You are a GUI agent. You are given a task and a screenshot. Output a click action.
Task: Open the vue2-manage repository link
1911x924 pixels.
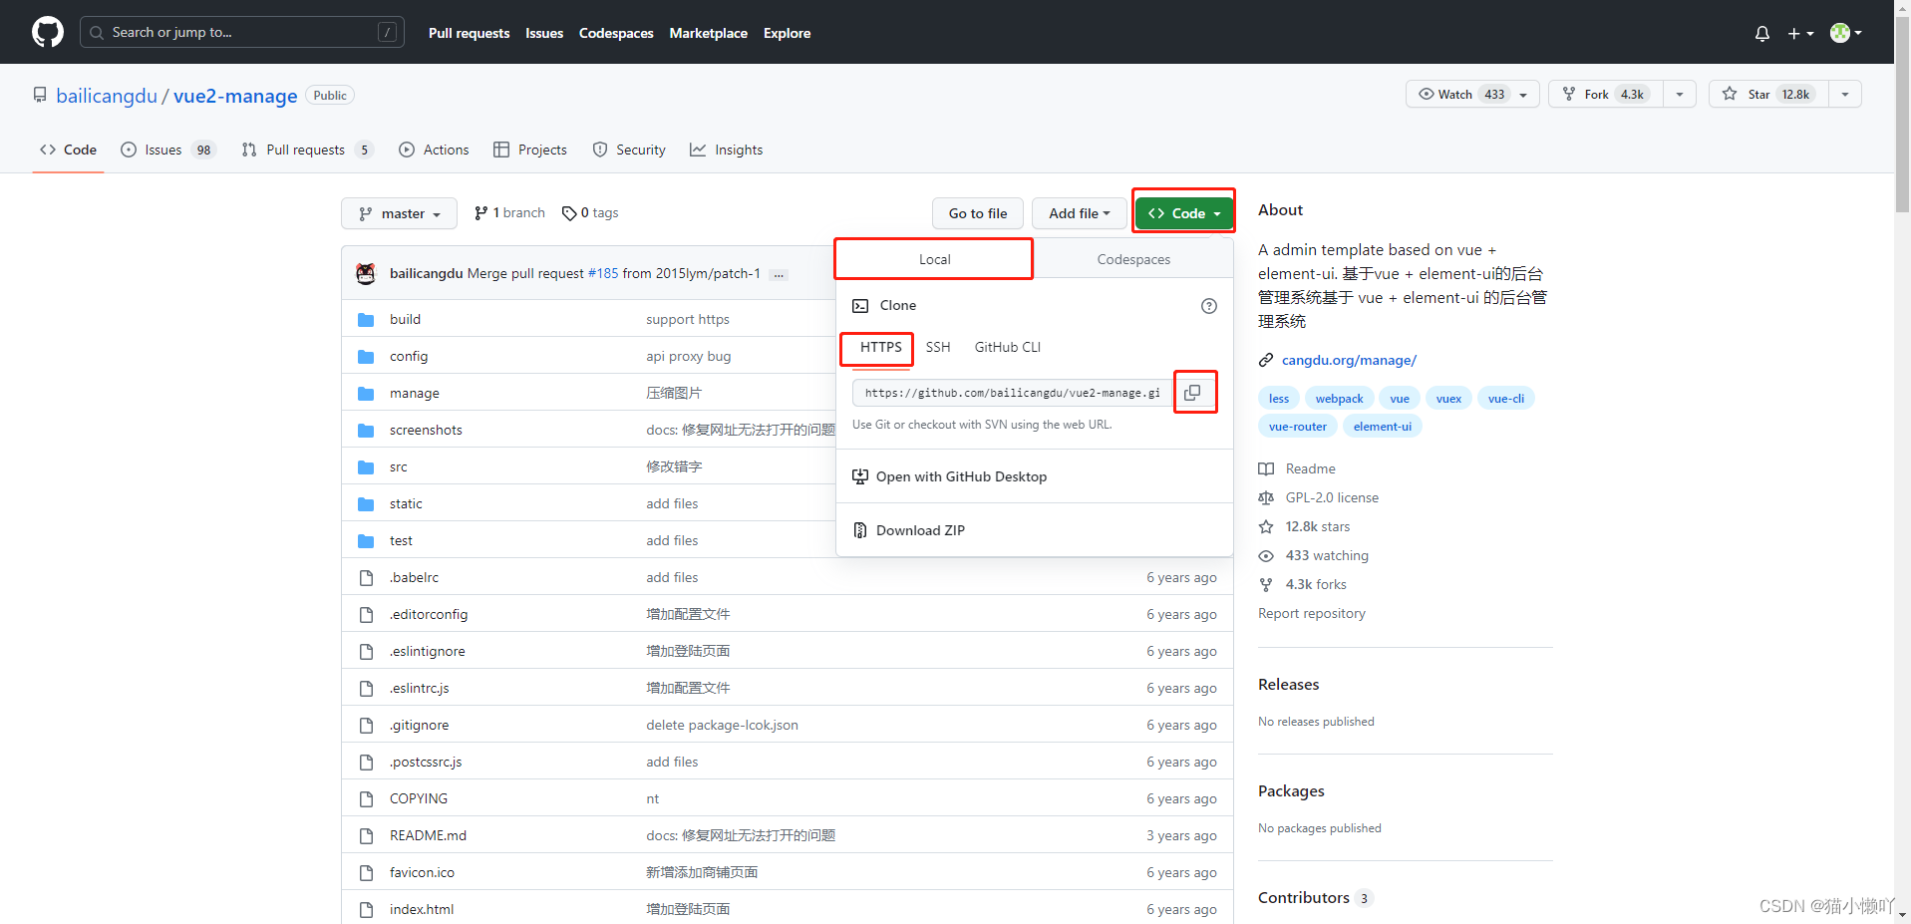tap(235, 96)
